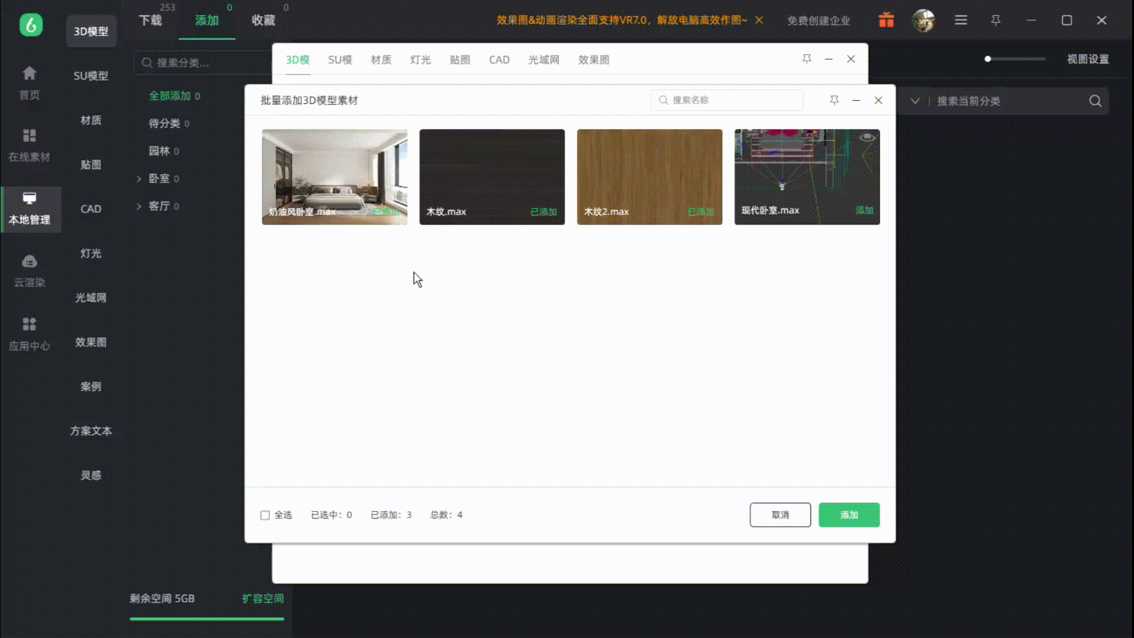Select 待分类 category row
This screenshot has height=638, width=1134.
click(x=169, y=123)
